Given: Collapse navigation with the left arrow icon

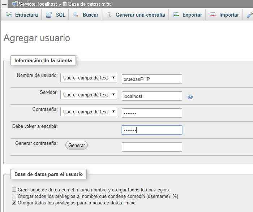Looking at the screenshot, I should point(4,4).
